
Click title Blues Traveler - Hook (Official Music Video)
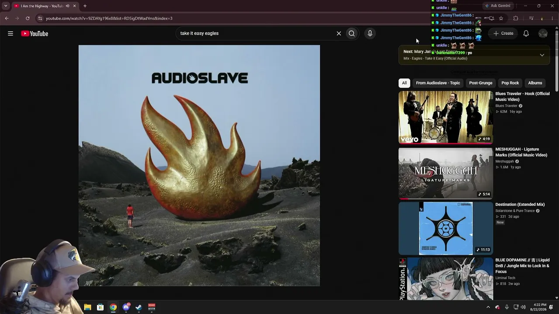click(522, 96)
